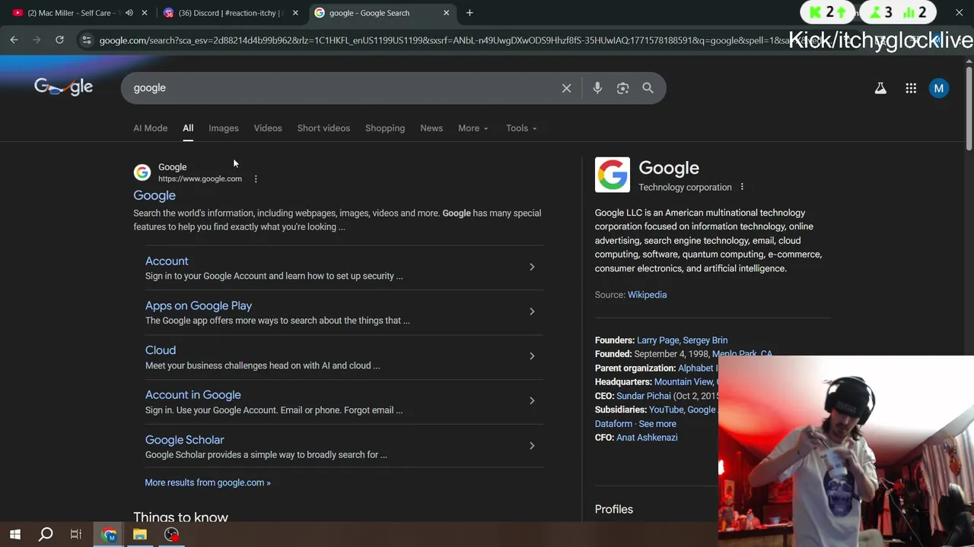
Task: Select the News tab
Action: (431, 128)
